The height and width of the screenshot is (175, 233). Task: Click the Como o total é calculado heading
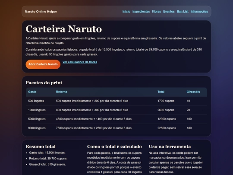(114, 146)
